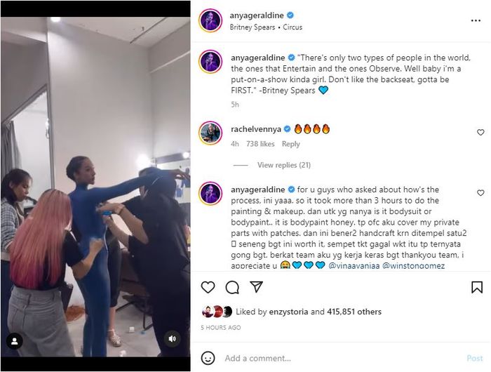Viewport: 491px width, 372px height.
Task: Like the post with the heart icon
Action: click(208, 287)
